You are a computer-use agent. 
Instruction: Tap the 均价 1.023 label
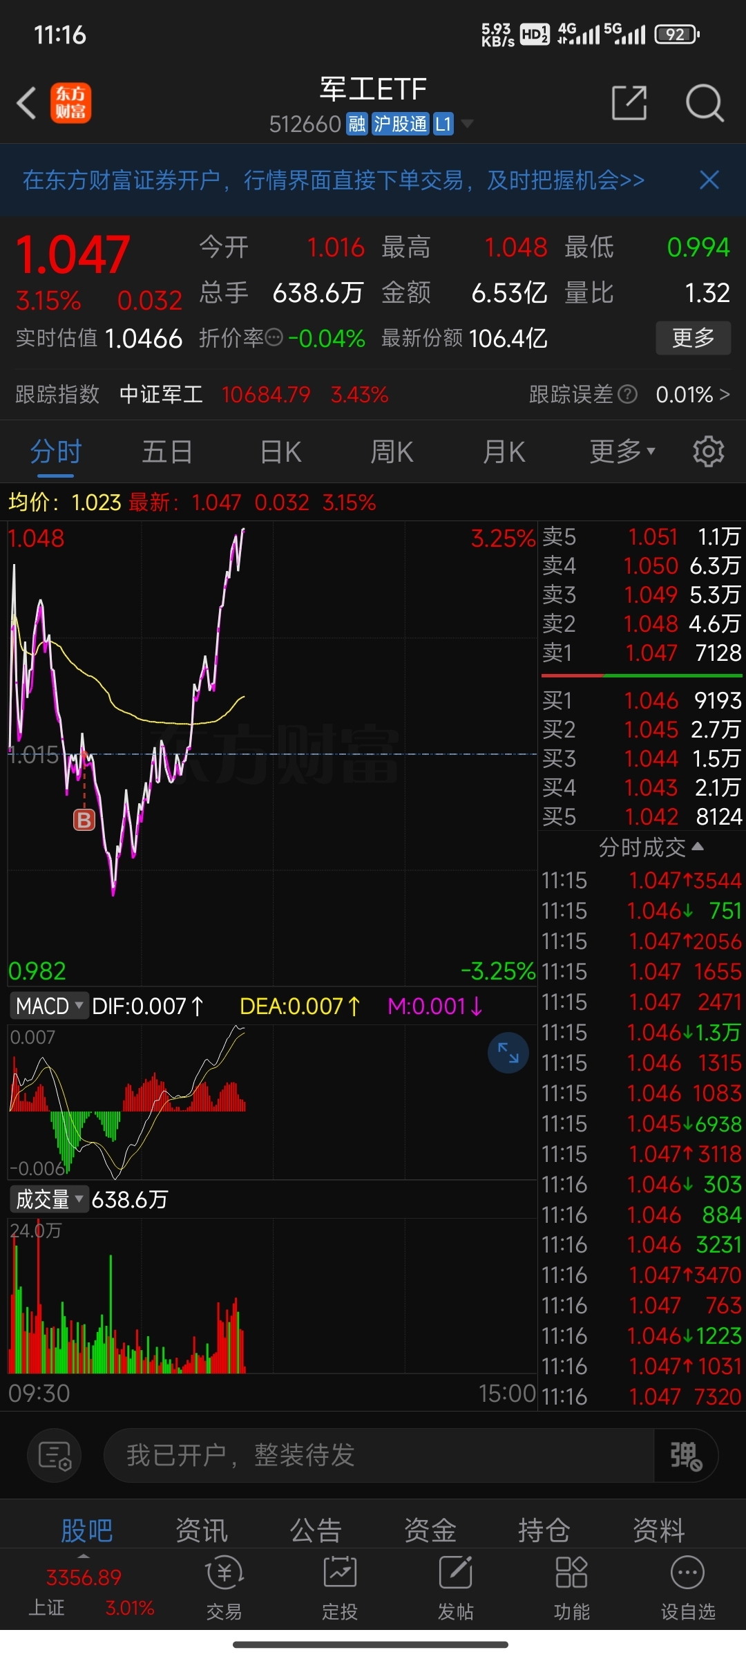(x=65, y=502)
